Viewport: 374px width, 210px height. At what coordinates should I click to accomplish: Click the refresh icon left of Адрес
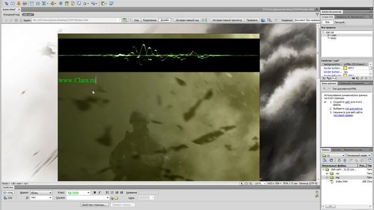(16, 20)
